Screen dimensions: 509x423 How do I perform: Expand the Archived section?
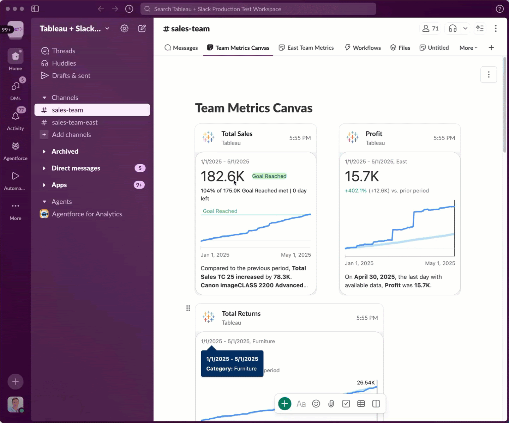click(44, 152)
